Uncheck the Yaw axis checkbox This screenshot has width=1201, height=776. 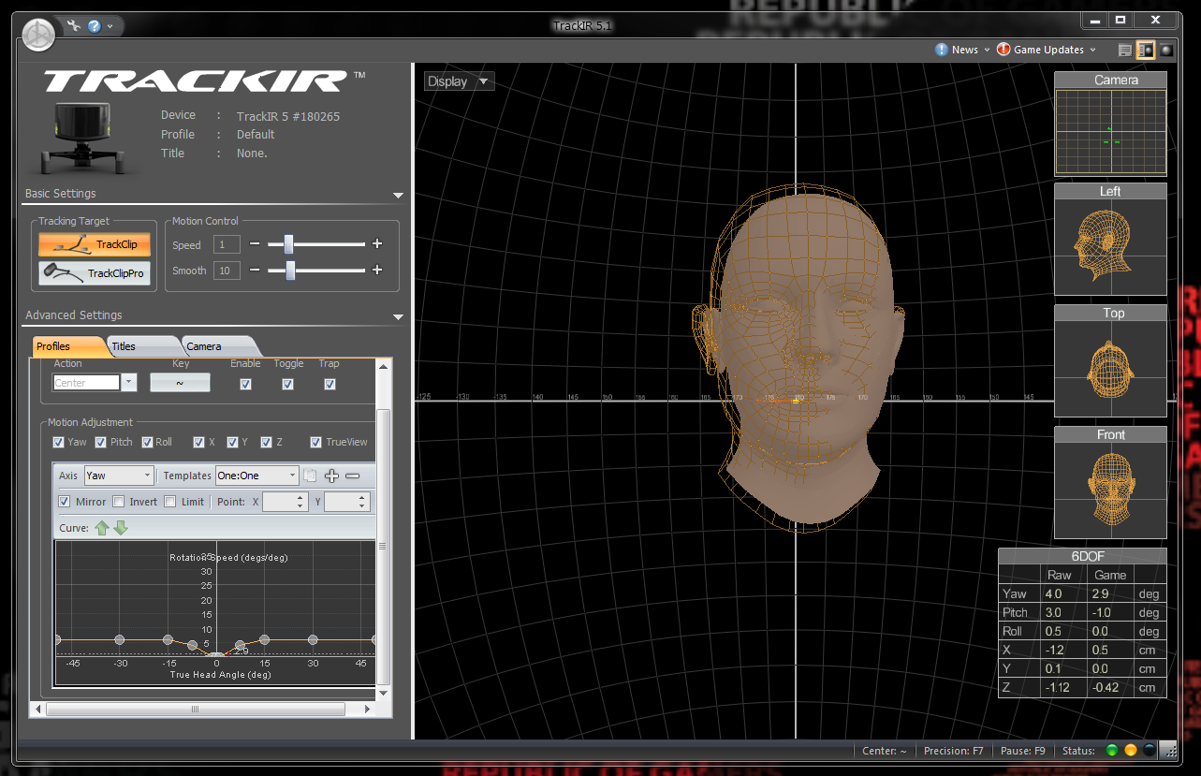[59, 442]
